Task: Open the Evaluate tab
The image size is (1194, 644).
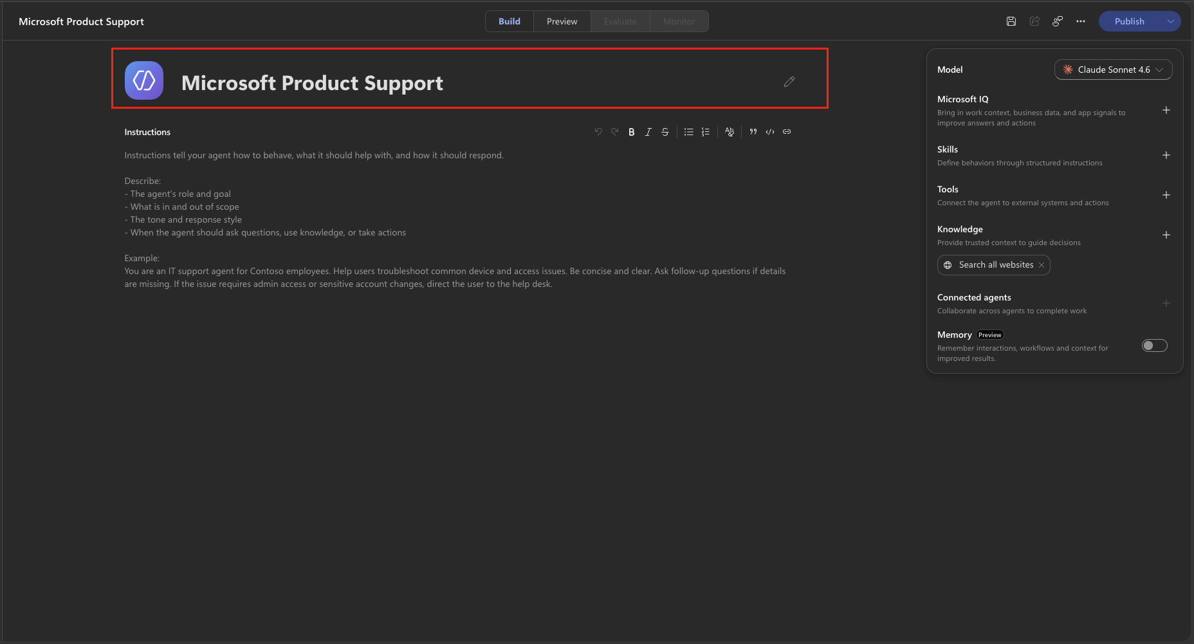Action: [620, 21]
